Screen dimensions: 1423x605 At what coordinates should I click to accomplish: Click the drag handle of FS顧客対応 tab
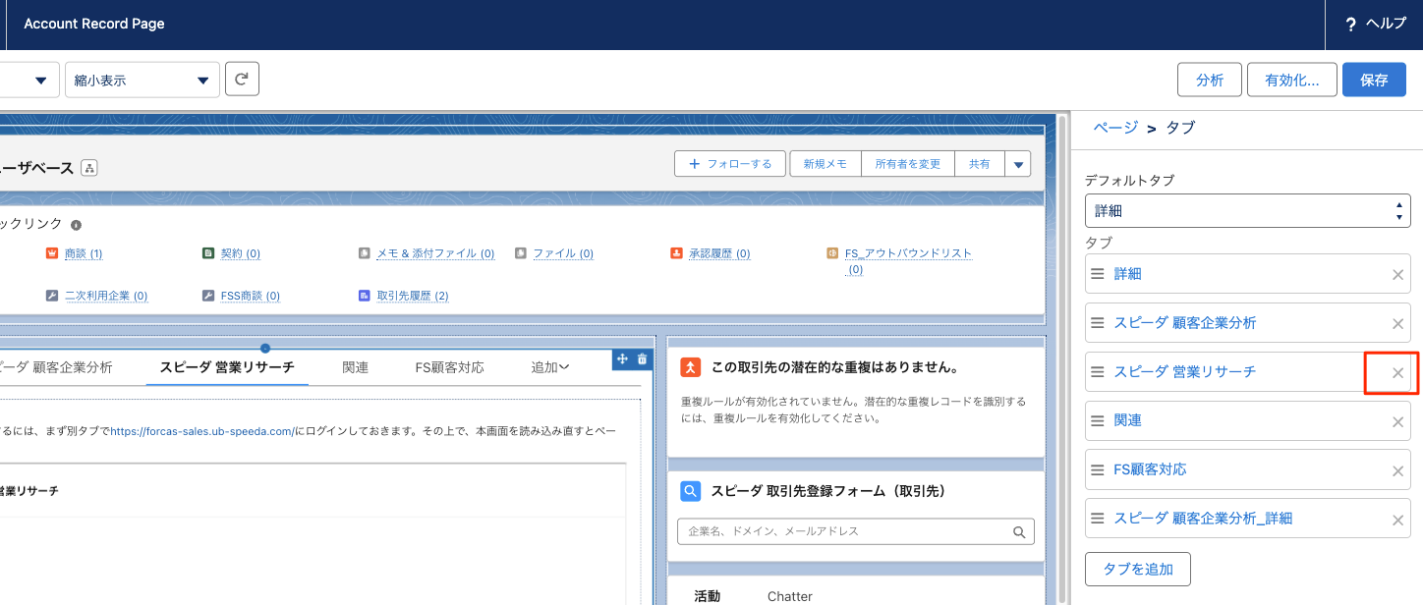pos(1098,470)
